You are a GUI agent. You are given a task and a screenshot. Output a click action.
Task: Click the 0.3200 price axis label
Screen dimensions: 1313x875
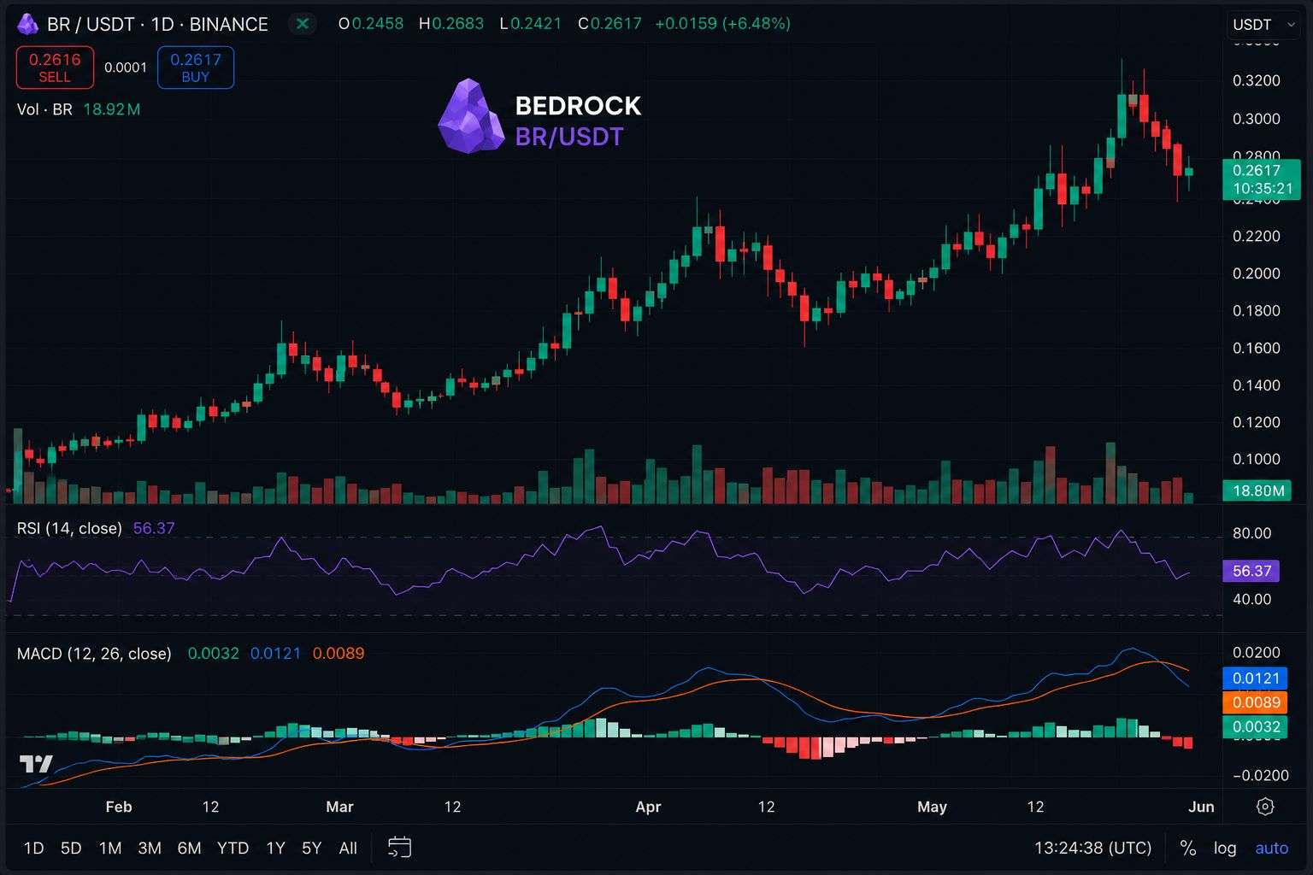[x=1257, y=81]
